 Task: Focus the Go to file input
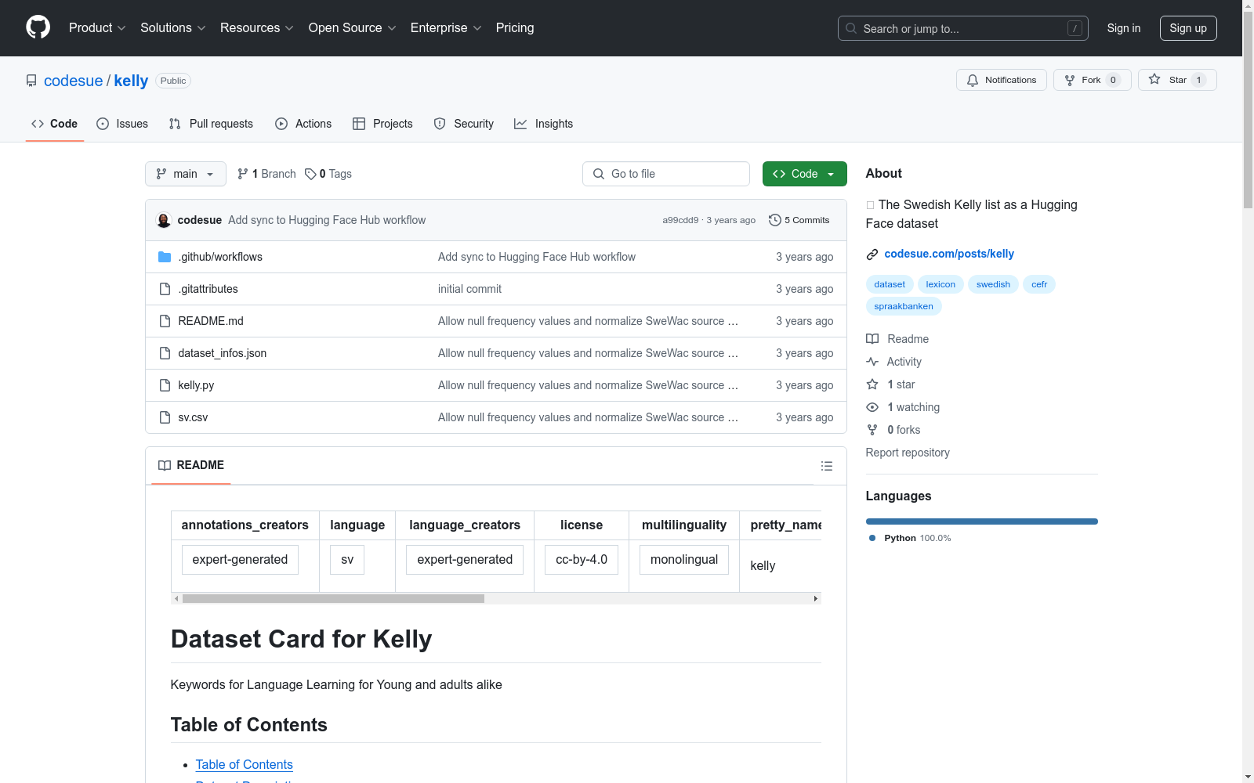tap(666, 174)
